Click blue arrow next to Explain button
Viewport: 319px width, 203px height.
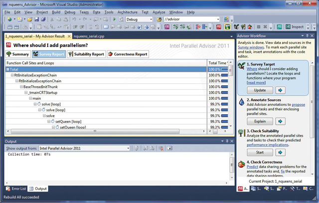[280, 121]
